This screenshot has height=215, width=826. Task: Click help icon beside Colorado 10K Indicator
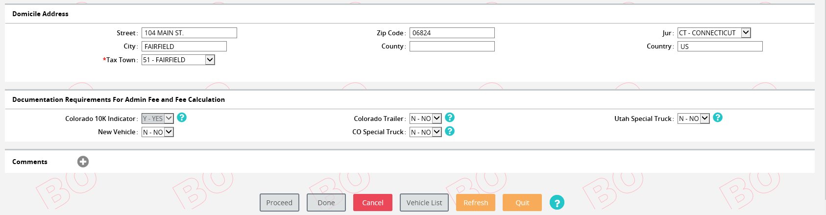point(182,118)
